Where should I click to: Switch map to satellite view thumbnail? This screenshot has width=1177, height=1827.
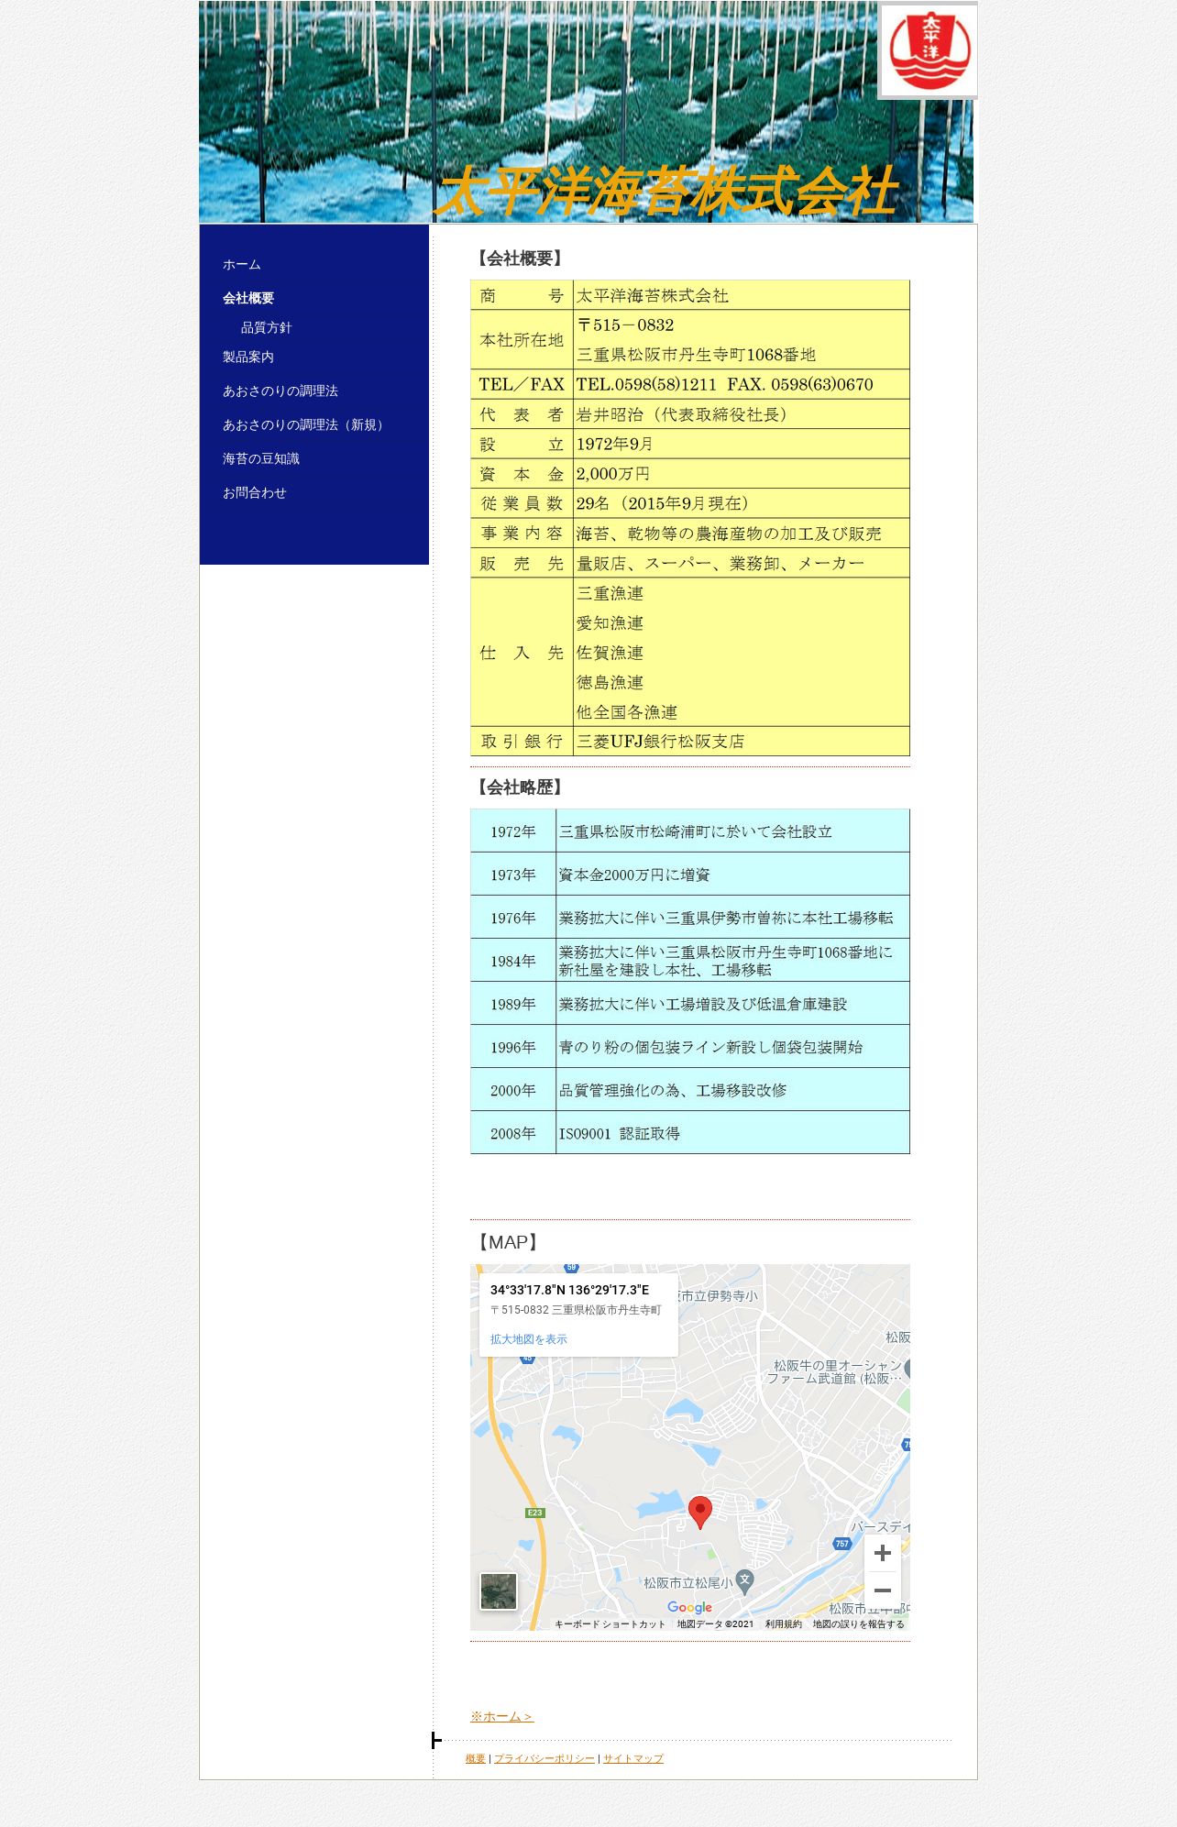click(499, 1591)
